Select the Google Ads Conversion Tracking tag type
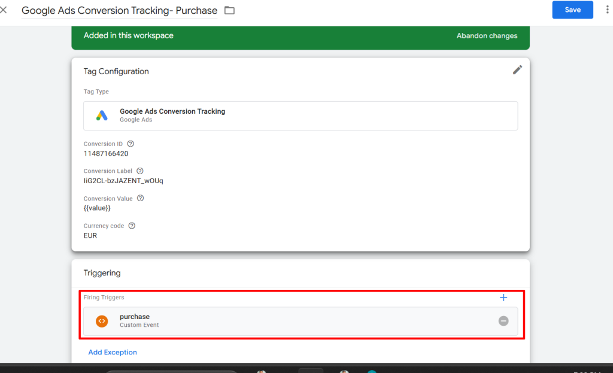Viewport: 613px width, 373px height. click(300, 116)
